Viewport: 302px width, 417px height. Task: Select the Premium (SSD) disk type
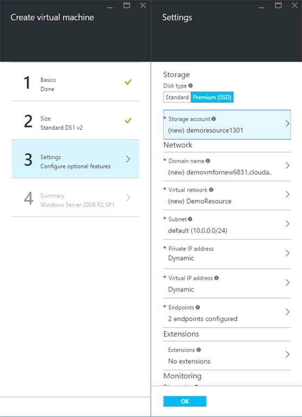point(212,97)
